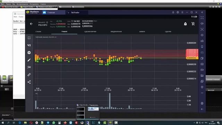Toggle BlueStacks fullscreen mode icon
The image size is (222, 125).
[x=202, y=18]
